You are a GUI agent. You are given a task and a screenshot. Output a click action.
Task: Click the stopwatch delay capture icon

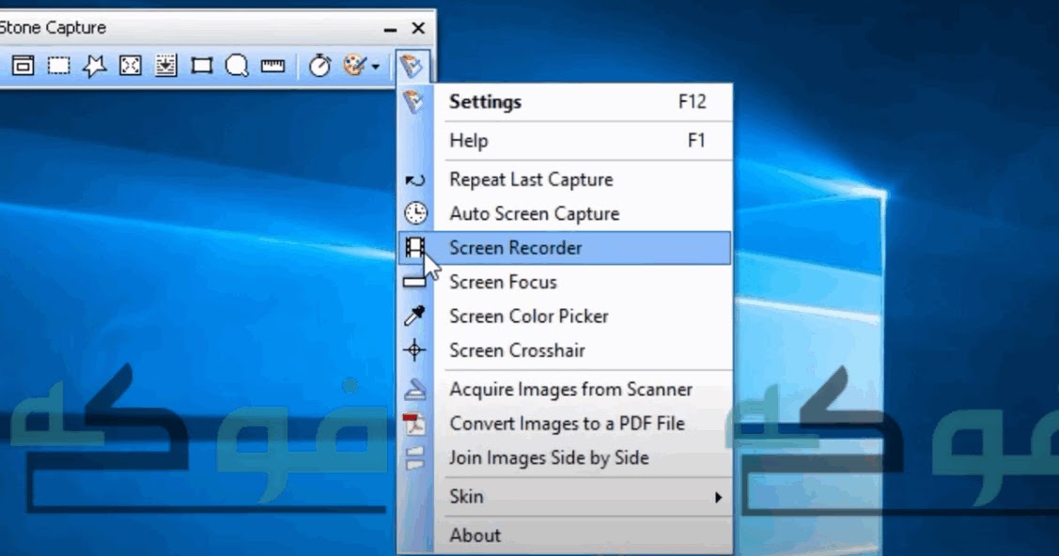pyautogui.click(x=319, y=66)
